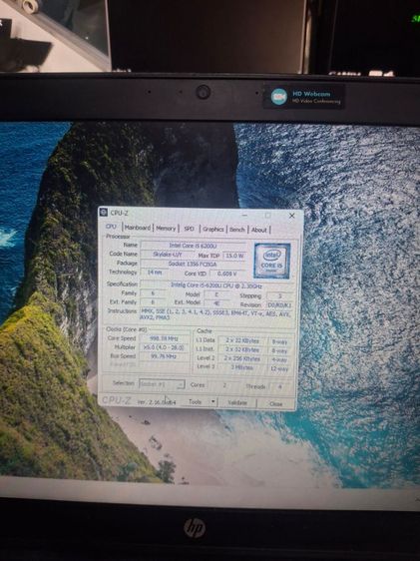Click the L1 Data cache size value
The image size is (420, 561).
242,340
